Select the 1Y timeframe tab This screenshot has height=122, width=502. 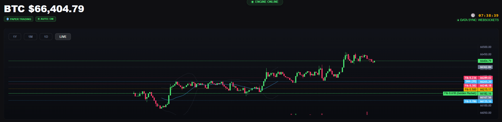pyautogui.click(x=15, y=37)
